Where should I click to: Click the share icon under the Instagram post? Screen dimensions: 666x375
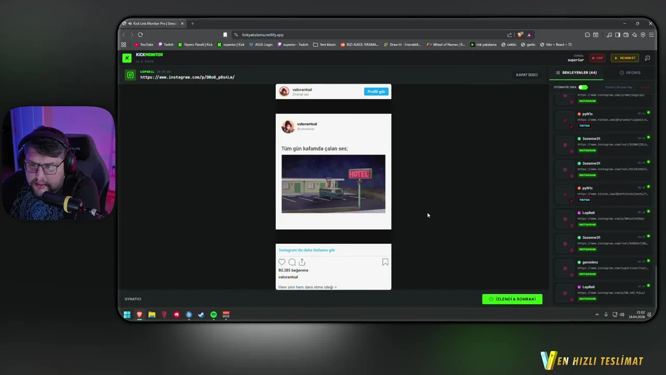tap(302, 262)
